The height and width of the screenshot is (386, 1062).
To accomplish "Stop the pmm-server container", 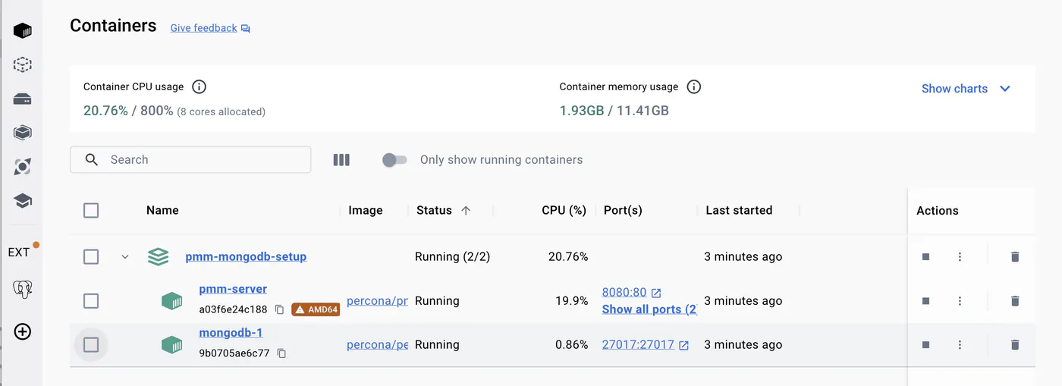I will 925,301.
